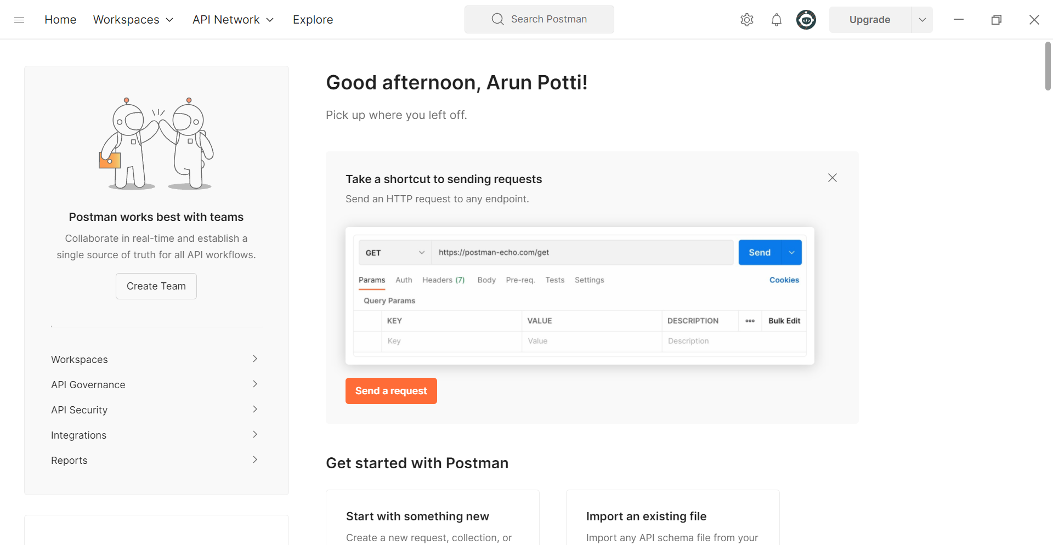The image size is (1053, 545).
Task: Open the GET method dropdown
Action: 421,252
